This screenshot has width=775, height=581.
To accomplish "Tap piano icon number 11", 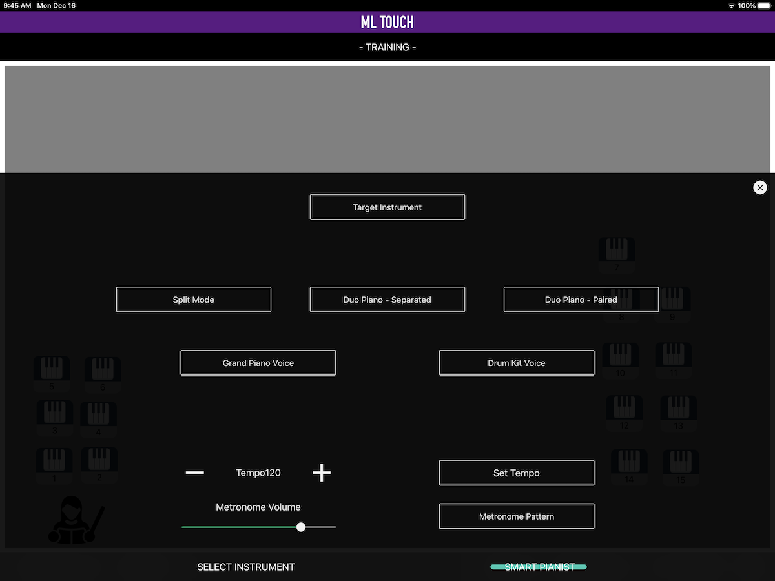I will (674, 360).
